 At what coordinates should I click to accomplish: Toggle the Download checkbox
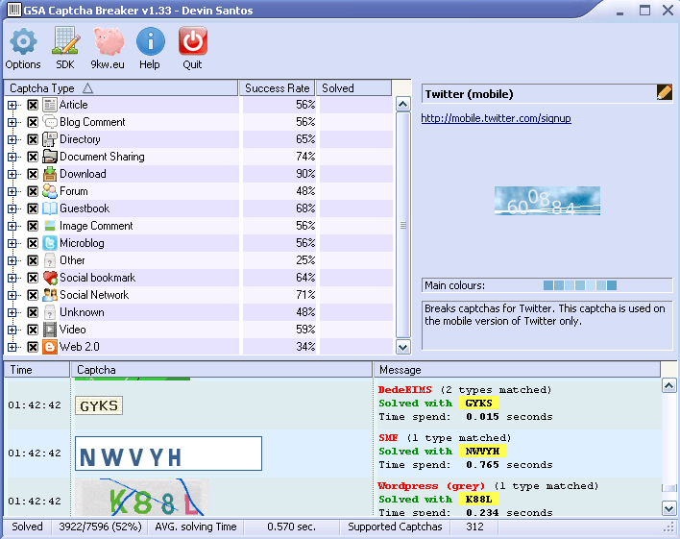(x=33, y=175)
